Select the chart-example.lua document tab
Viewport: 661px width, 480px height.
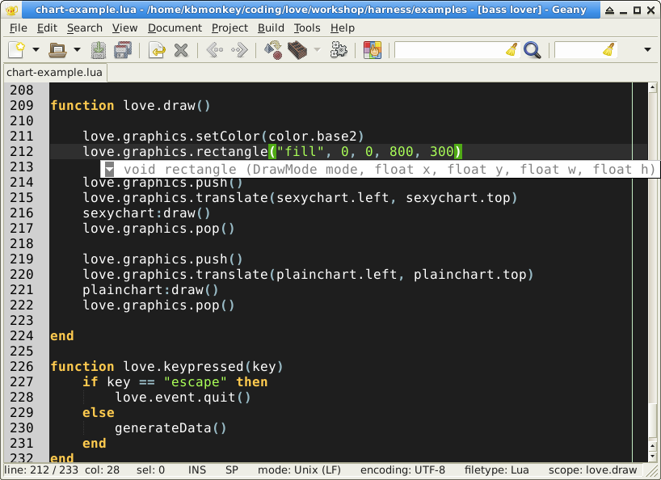(54, 73)
